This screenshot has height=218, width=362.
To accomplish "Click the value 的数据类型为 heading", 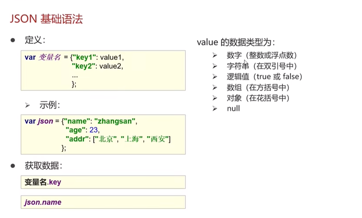I will 236,43.
